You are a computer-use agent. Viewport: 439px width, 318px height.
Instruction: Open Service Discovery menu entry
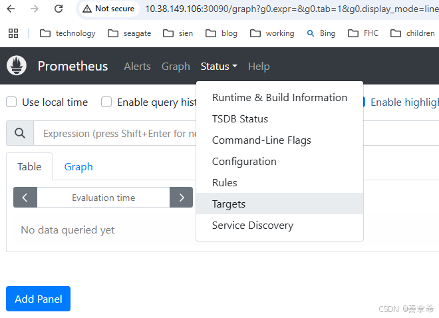coord(279,225)
